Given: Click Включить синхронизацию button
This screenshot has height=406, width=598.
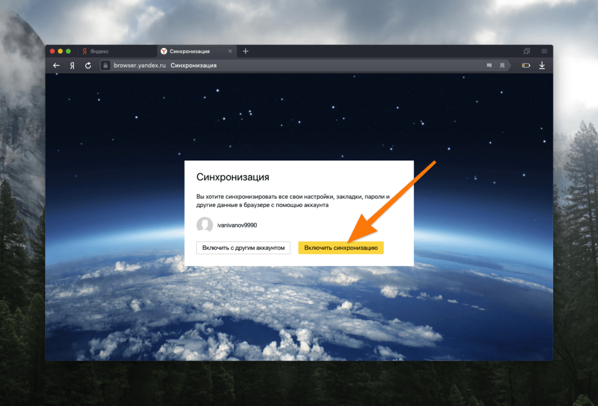Looking at the screenshot, I should click(341, 247).
